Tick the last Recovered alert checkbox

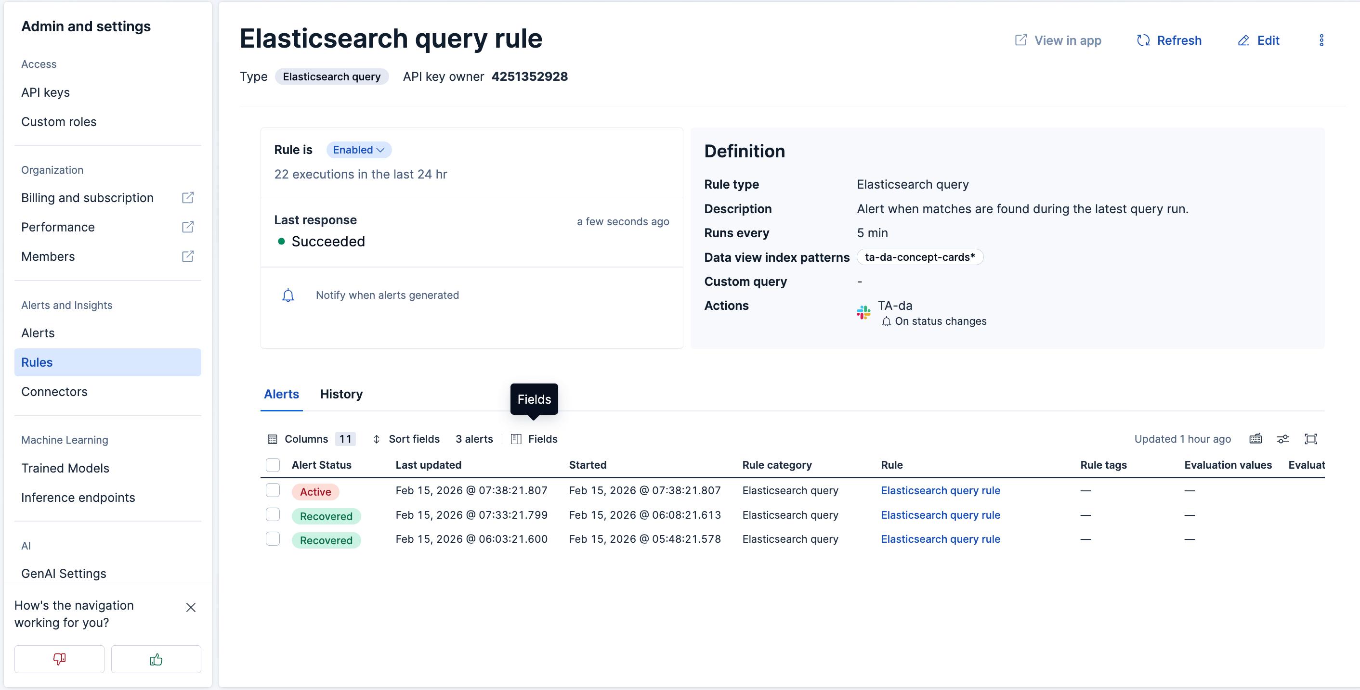(x=273, y=538)
